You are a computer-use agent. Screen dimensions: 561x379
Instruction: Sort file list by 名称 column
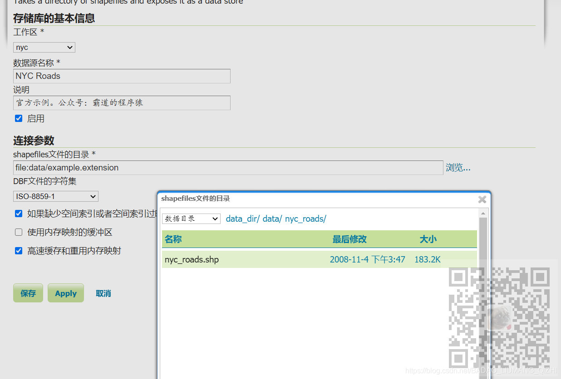[x=173, y=239]
